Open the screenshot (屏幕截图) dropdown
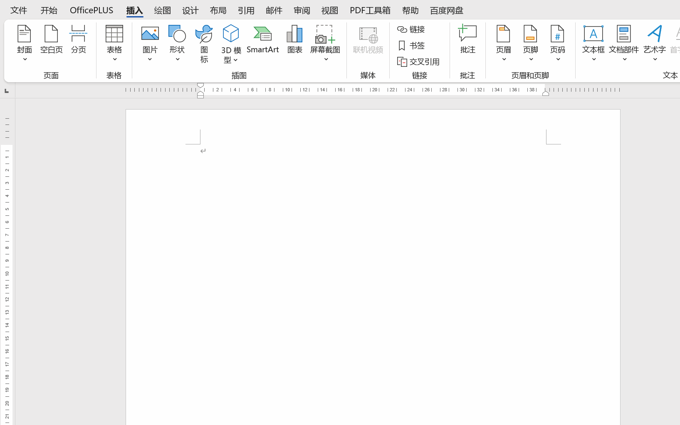 click(x=326, y=59)
